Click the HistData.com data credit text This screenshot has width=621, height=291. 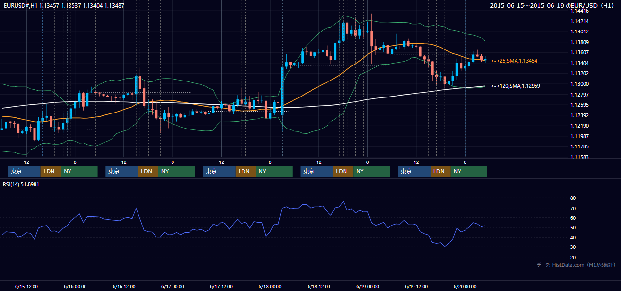pyautogui.click(x=576, y=265)
